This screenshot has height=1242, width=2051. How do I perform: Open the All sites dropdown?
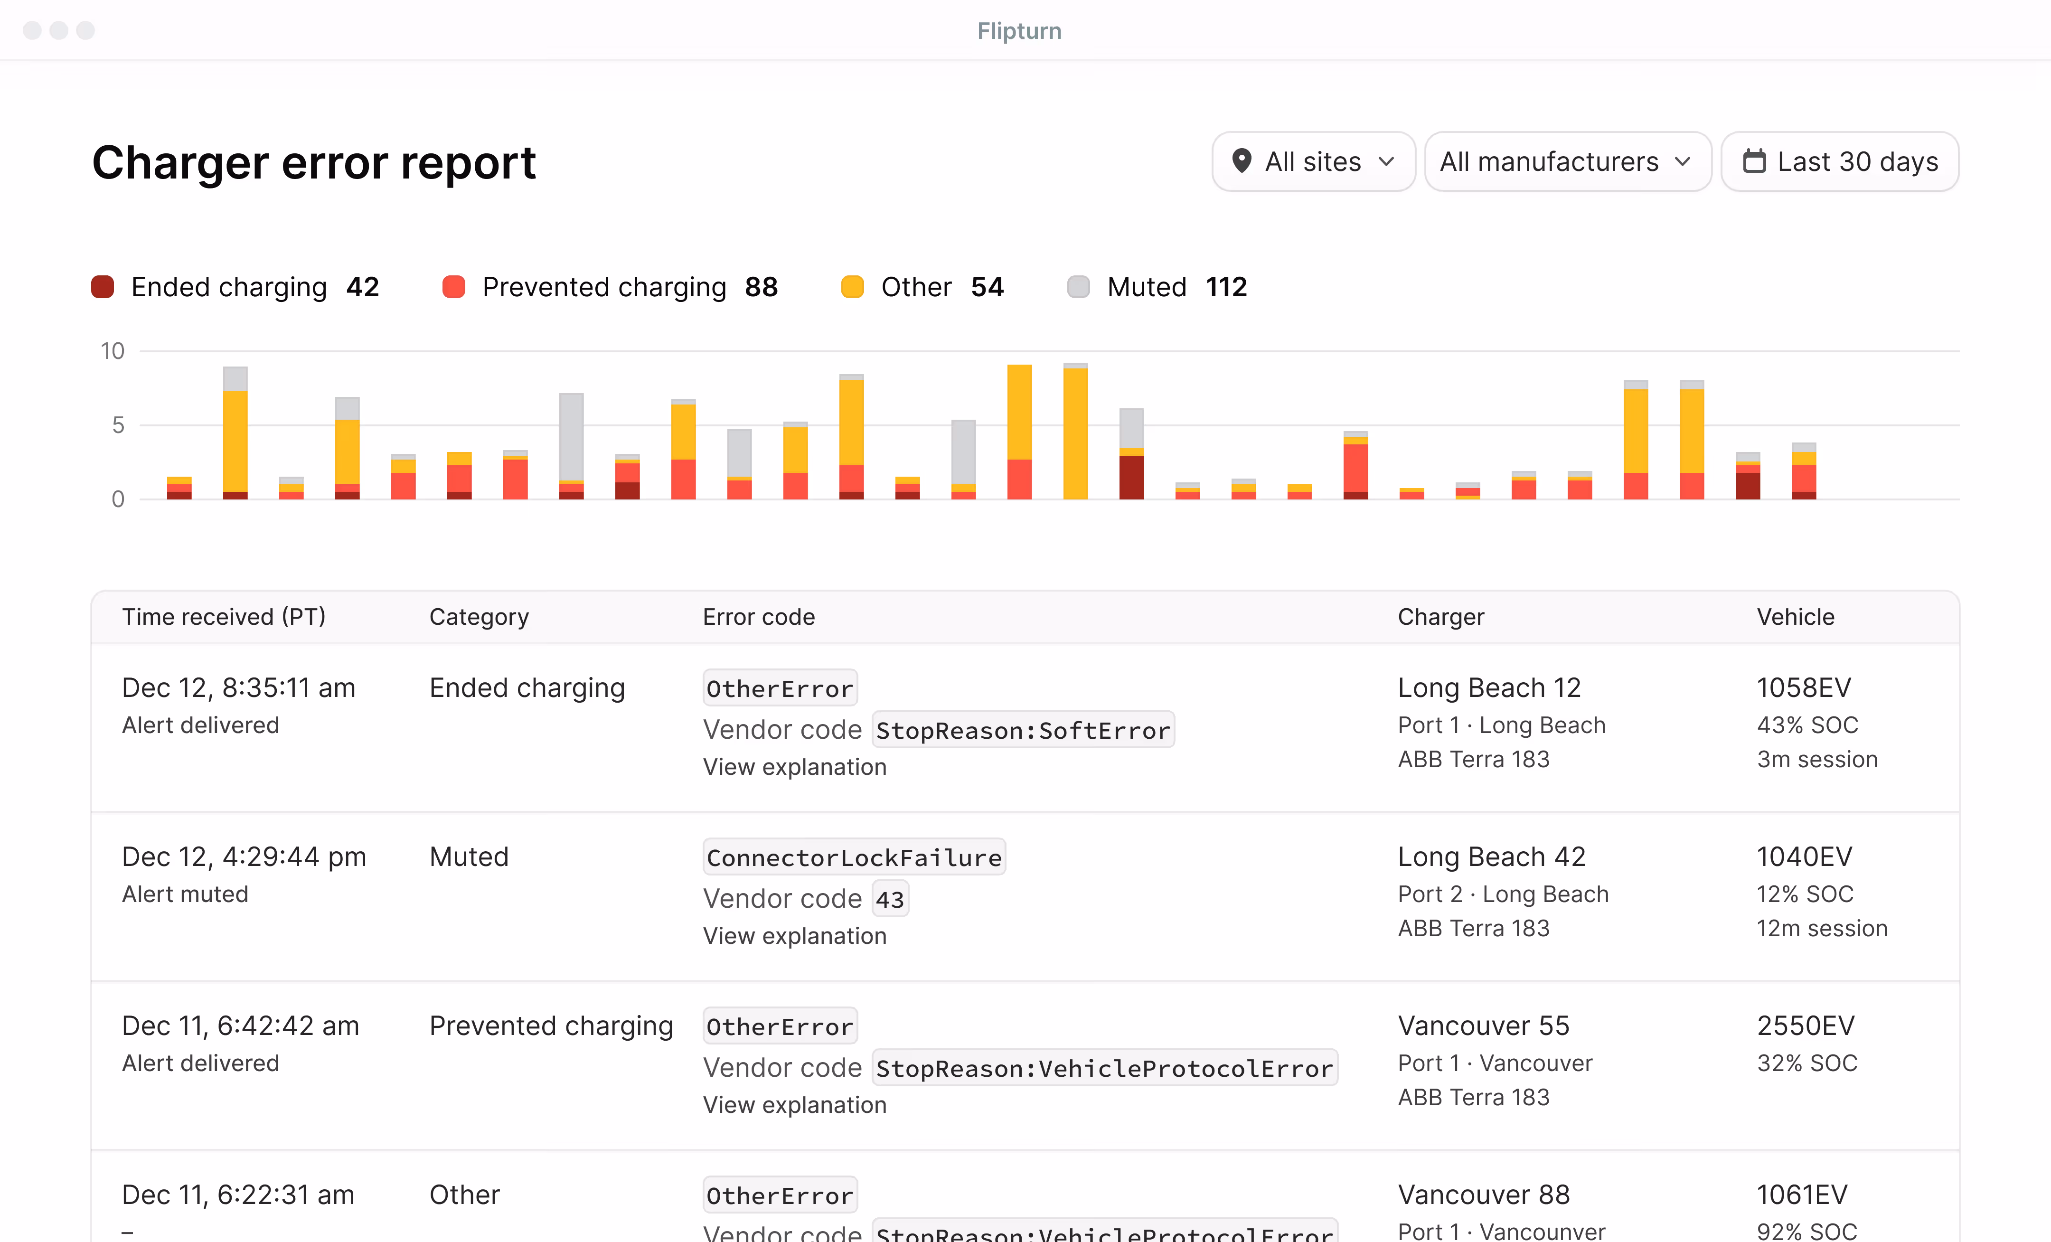point(1314,161)
